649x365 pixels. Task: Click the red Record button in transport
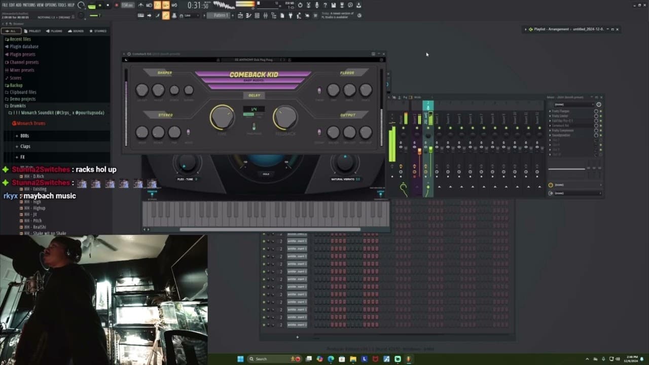[x=116, y=5]
